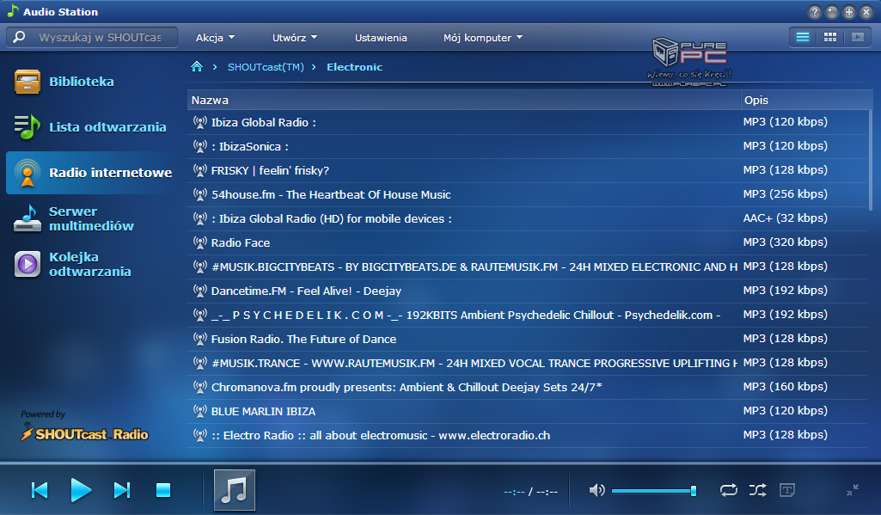Open the Utwórz dropdown menu

tap(295, 38)
